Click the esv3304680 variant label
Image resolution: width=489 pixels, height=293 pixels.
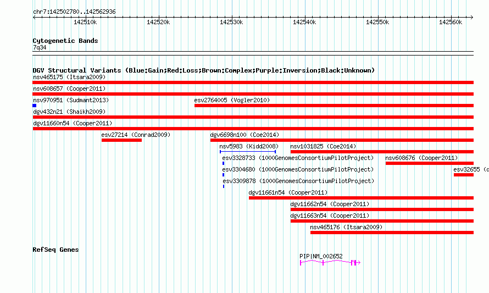(x=298, y=169)
